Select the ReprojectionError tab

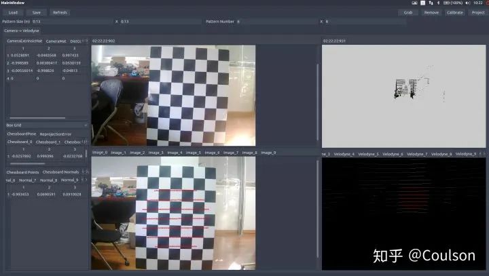[x=56, y=134]
